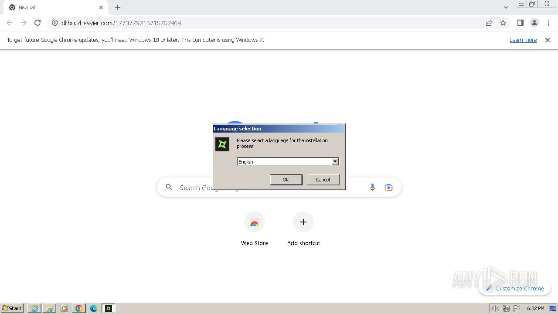Image resolution: width=558 pixels, height=314 pixels.
Task: Open a new tab with plus button
Action: [x=118, y=7]
